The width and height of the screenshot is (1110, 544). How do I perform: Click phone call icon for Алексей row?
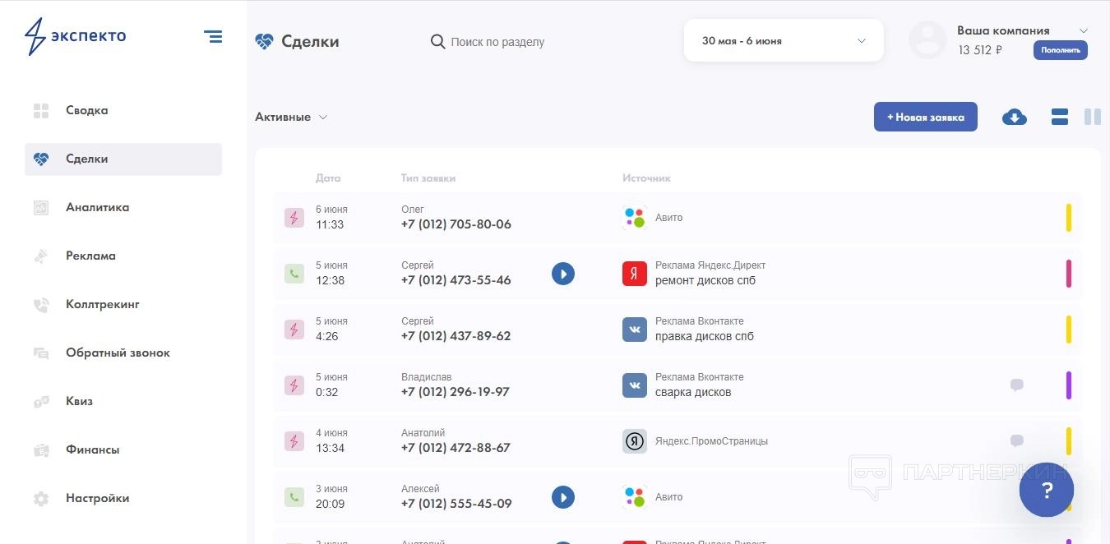coord(294,497)
